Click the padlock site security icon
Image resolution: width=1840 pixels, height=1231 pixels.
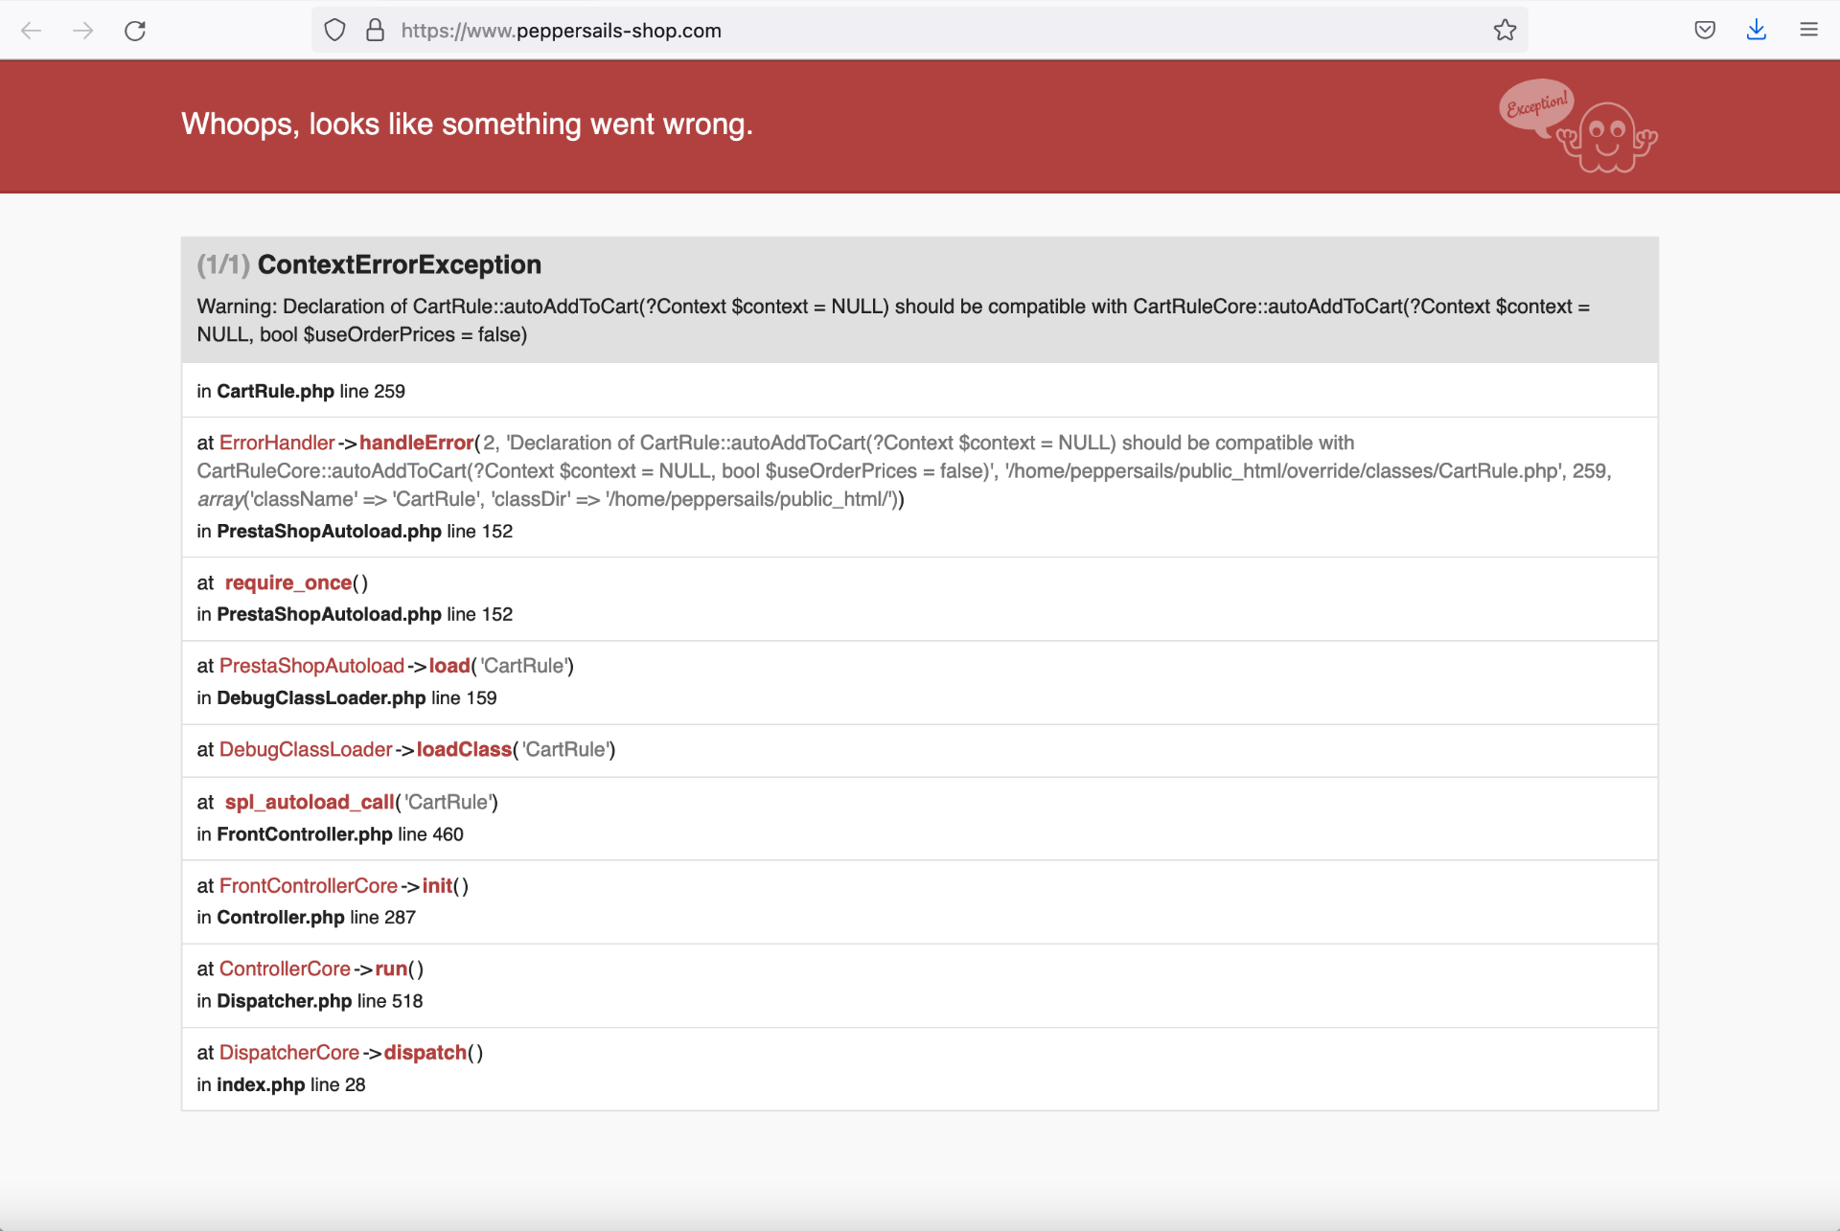375,31
